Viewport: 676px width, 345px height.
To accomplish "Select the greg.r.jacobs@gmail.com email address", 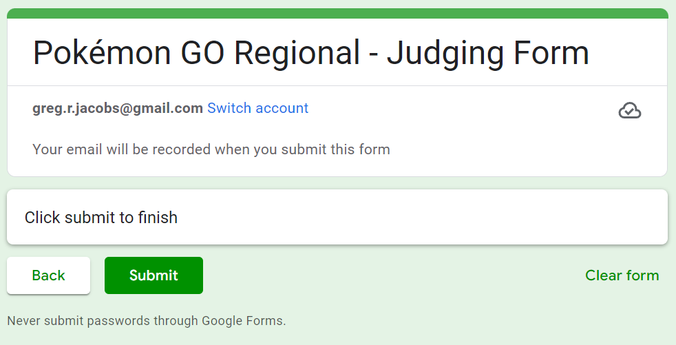I will pyautogui.click(x=118, y=108).
